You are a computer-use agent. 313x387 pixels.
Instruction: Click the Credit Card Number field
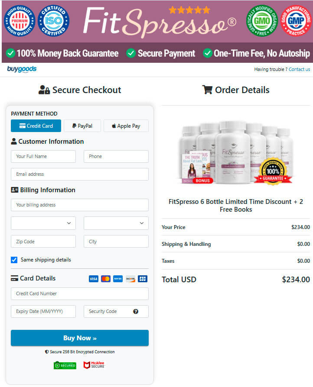80,293
